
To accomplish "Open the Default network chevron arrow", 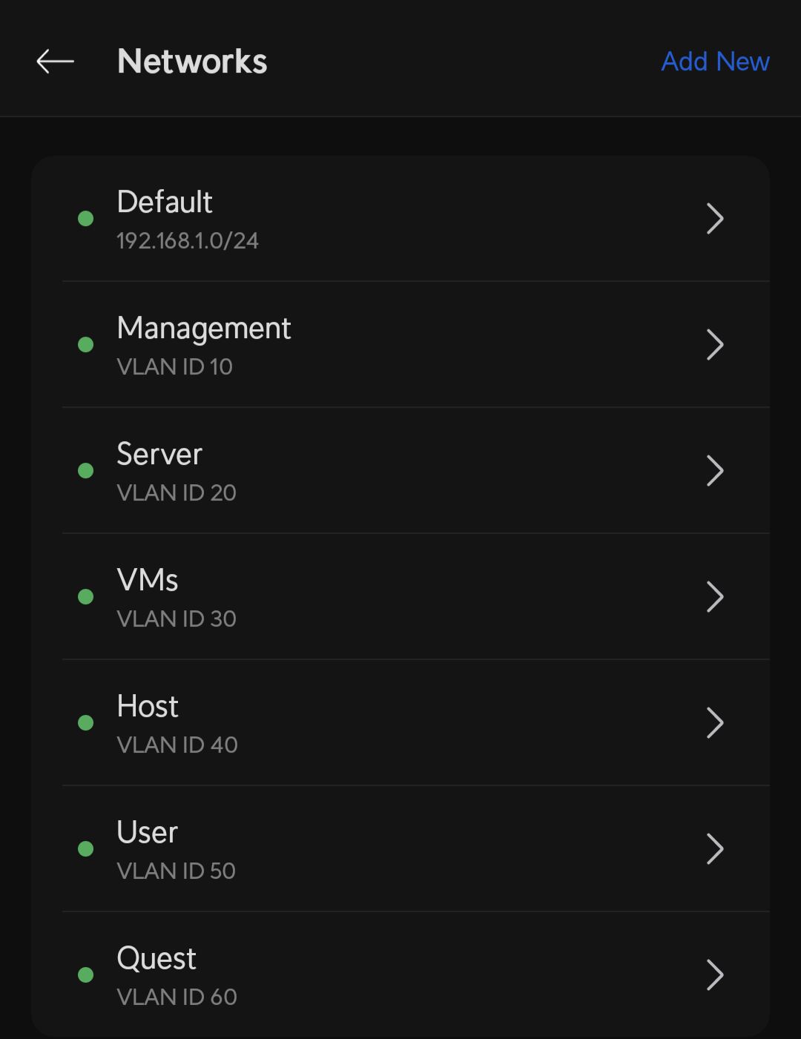I will (x=714, y=219).
